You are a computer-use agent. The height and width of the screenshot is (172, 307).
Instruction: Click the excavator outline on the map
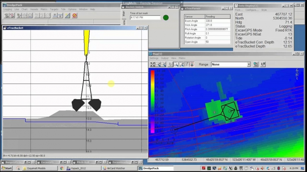229,111
